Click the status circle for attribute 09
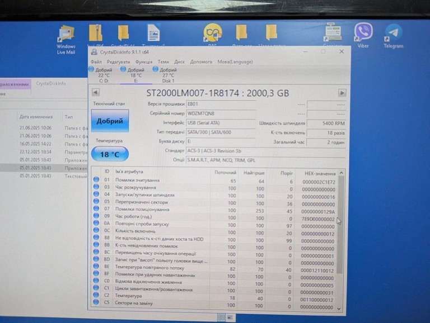430x323 pixels. (x=96, y=216)
